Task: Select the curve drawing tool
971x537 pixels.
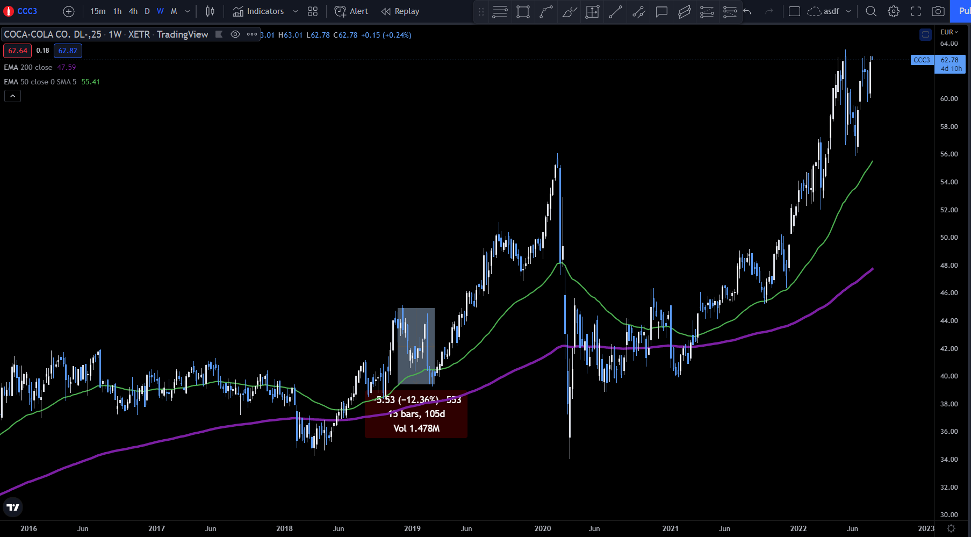Action: point(546,11)
